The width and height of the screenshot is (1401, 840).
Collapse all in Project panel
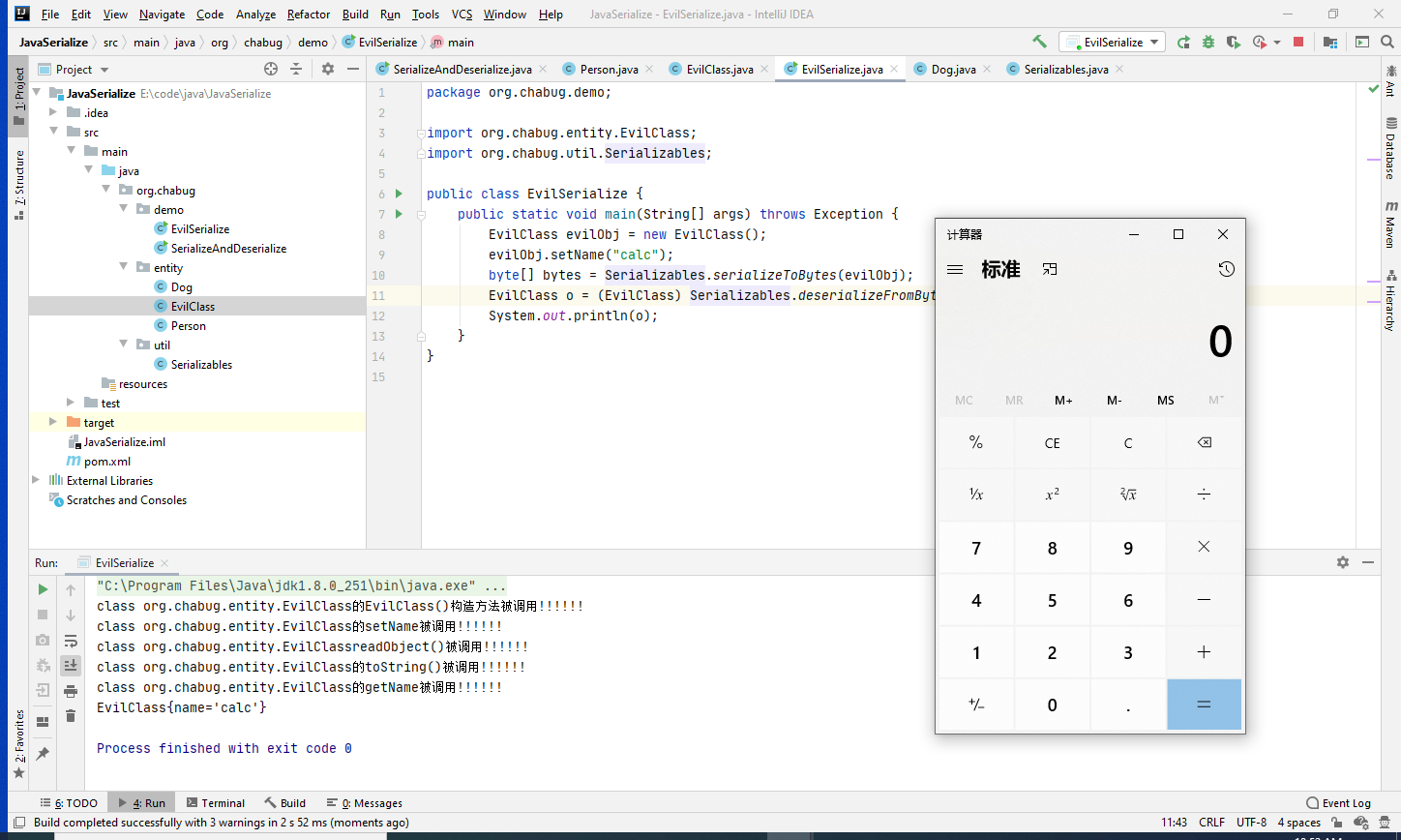tap(297, 69)
